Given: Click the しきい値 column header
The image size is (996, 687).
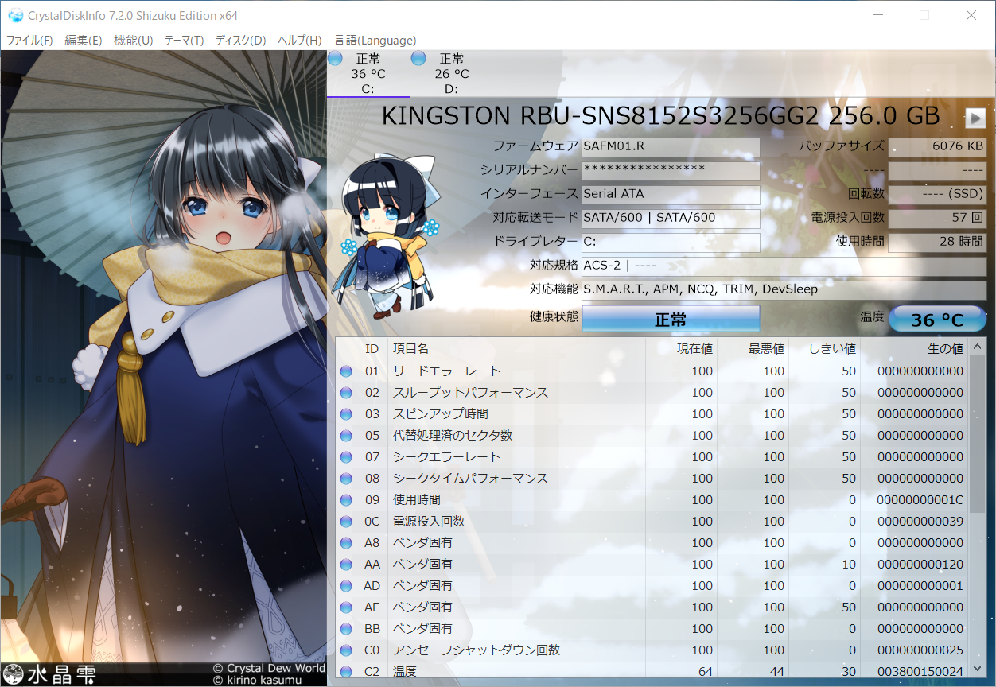Looking at the screenshot, I should [x=824, y=349].
